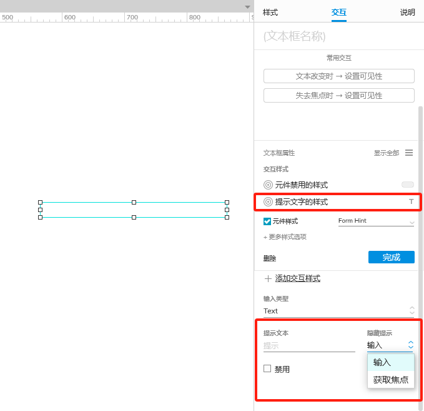Image resolution: width=424 pixels, height=411 pixels.
Task: Click the 元件禁用的样式 style preview swatch
Action: [408, 185]
